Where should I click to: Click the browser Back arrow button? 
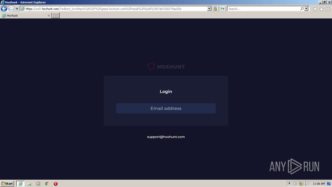(x=4, y=9)
